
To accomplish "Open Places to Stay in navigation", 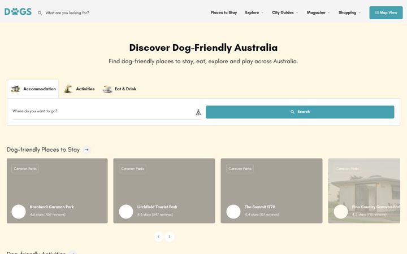I will coord(224,12).
